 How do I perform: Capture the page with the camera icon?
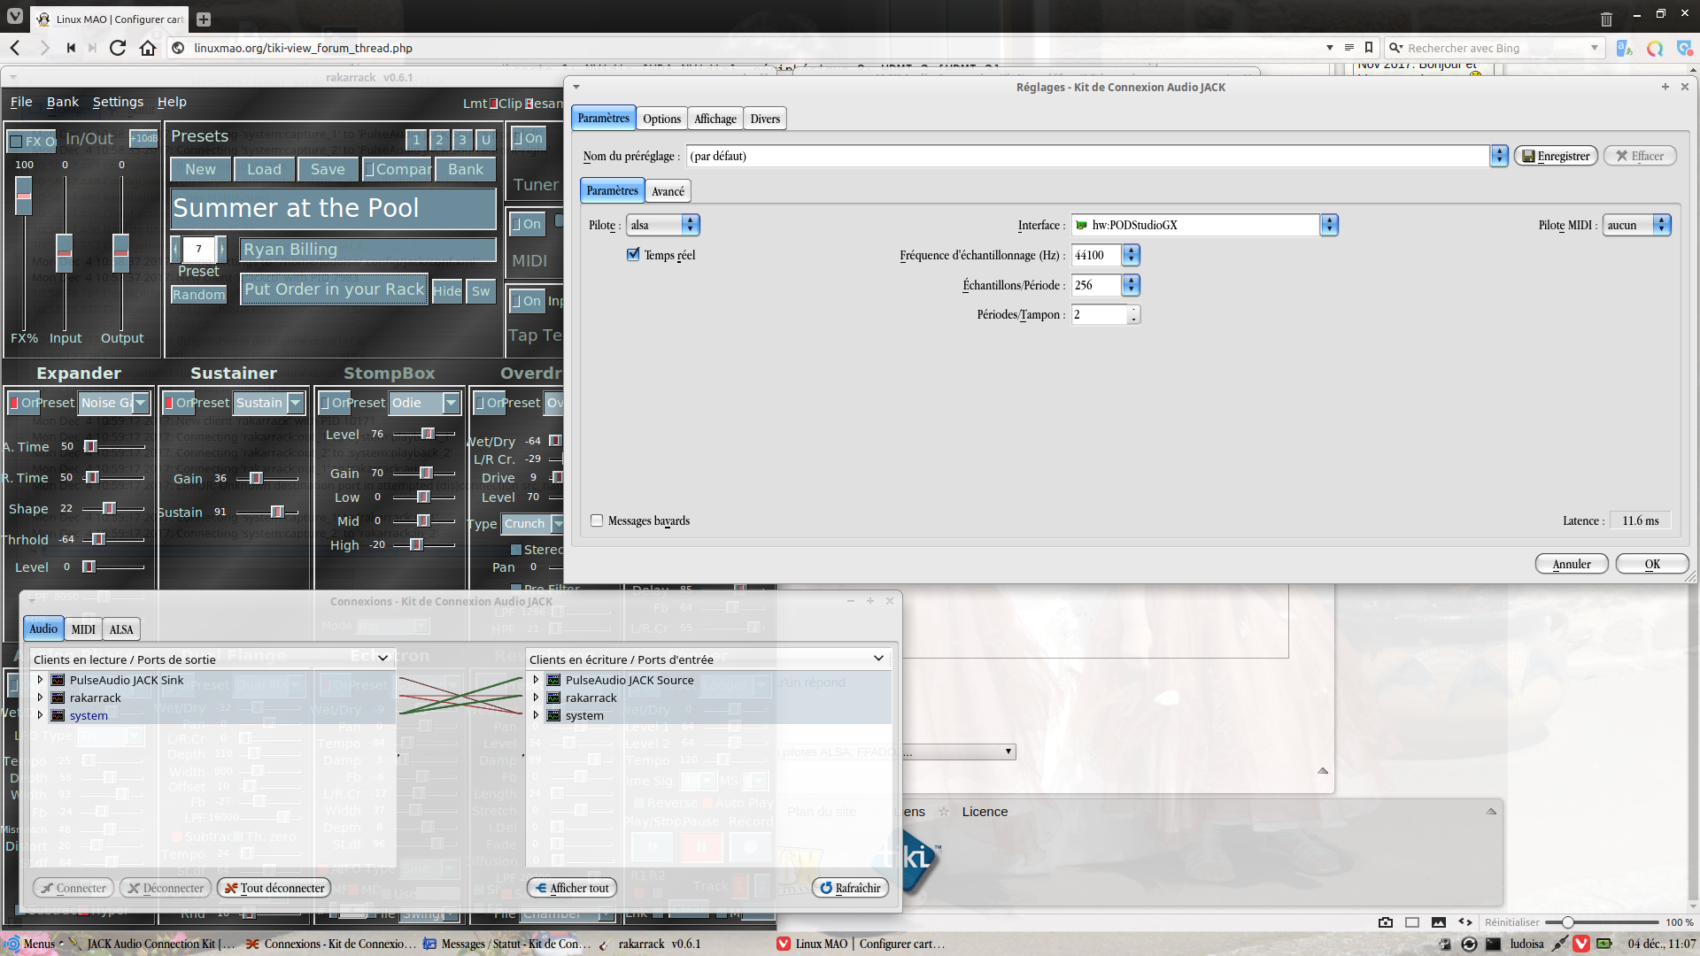(x=1386, y=922)
